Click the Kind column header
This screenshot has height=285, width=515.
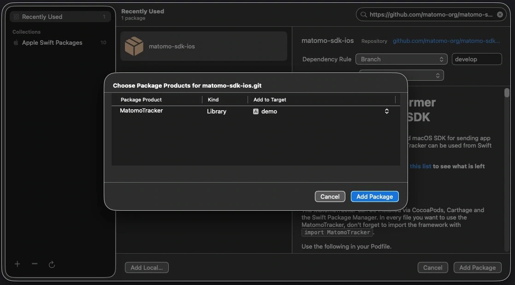point(213,100)
